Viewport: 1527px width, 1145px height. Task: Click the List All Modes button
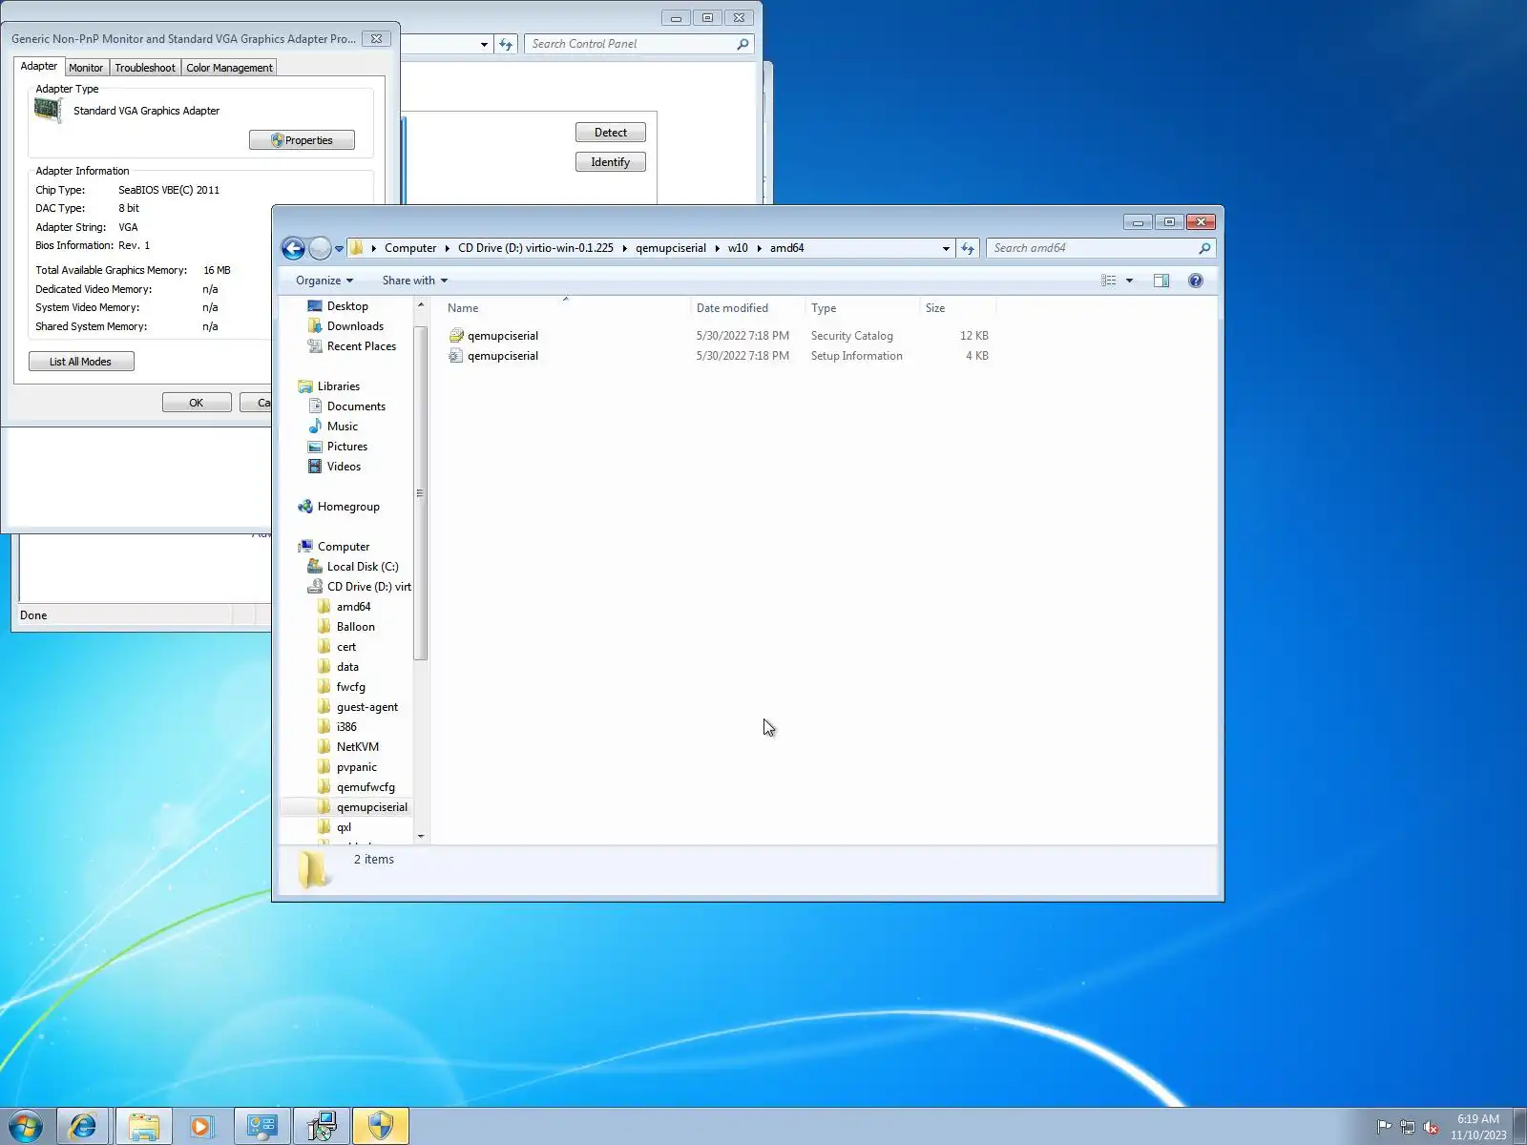point(81,362)
